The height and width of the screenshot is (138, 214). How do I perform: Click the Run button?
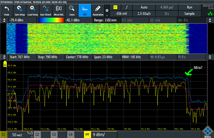189,7
